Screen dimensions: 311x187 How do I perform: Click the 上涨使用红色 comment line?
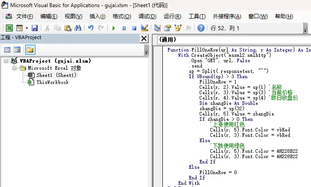[x=227, y=124]
